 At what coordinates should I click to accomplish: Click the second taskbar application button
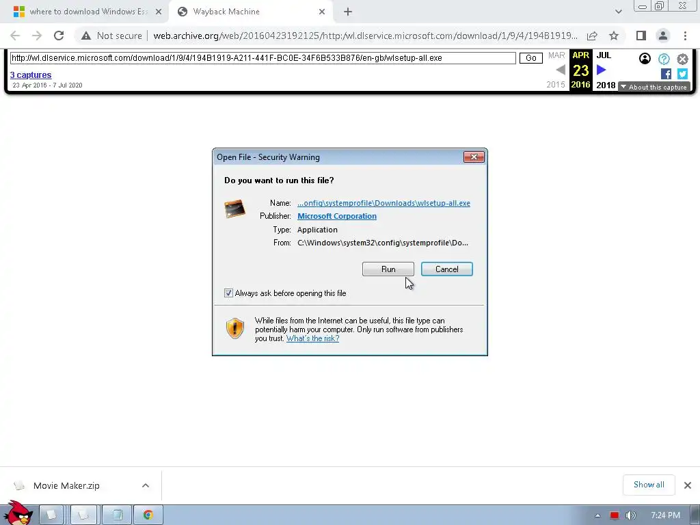tap(83, 515)
